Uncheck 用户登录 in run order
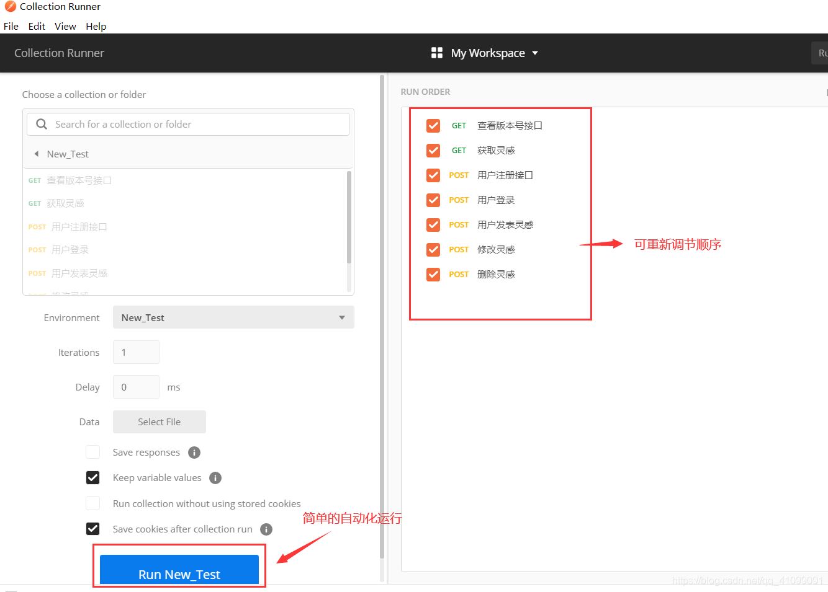 pos(433,200)
